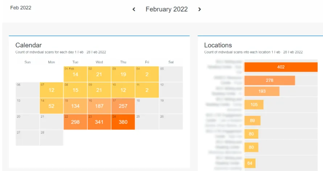
Task: Select empty calendar day 20
Action: (x=28, y=122)
